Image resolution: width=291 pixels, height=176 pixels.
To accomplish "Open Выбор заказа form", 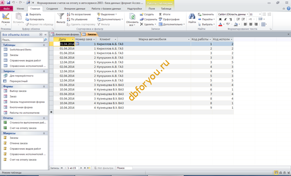I will [x=18, y=91].
